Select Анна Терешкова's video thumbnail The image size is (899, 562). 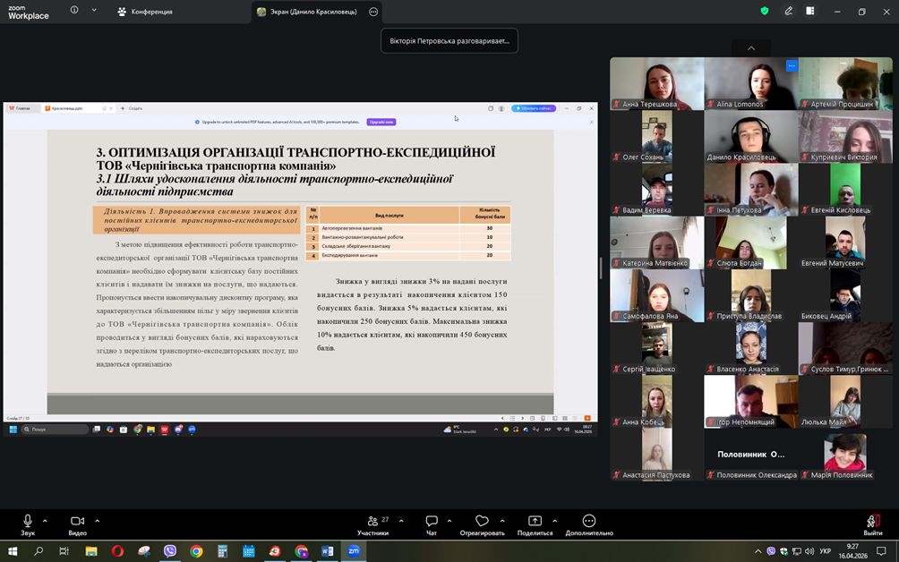coord(656,84)
